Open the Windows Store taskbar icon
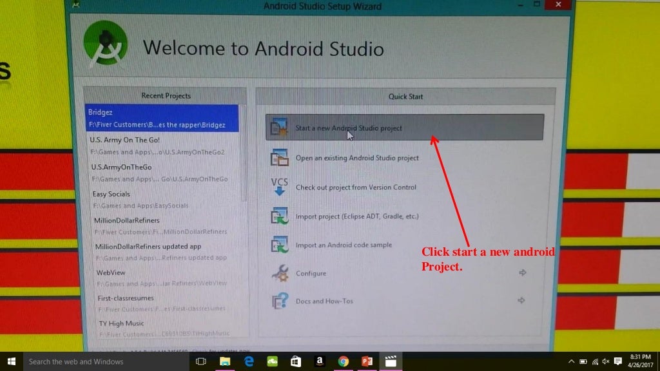660x371 pixels. [296, 361]
